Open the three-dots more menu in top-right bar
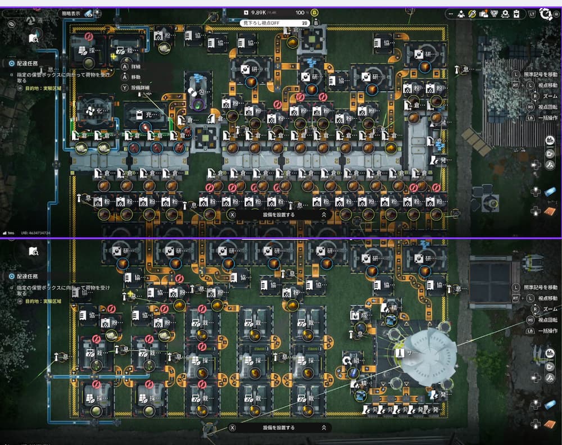562x445 pixels. coord(451,14)
